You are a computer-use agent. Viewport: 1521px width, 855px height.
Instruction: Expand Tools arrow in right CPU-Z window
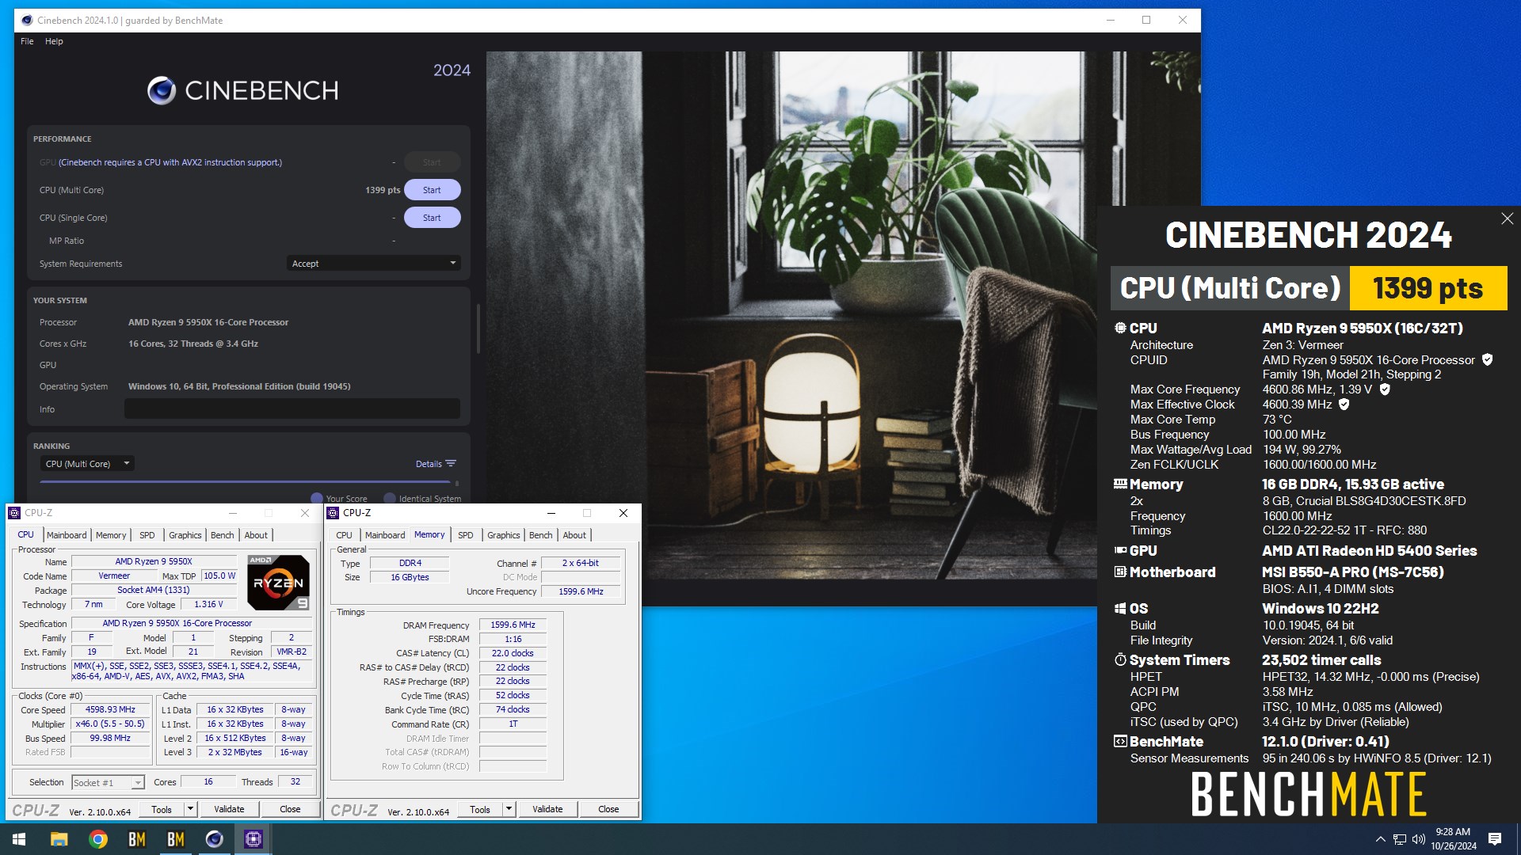(509, 809)
